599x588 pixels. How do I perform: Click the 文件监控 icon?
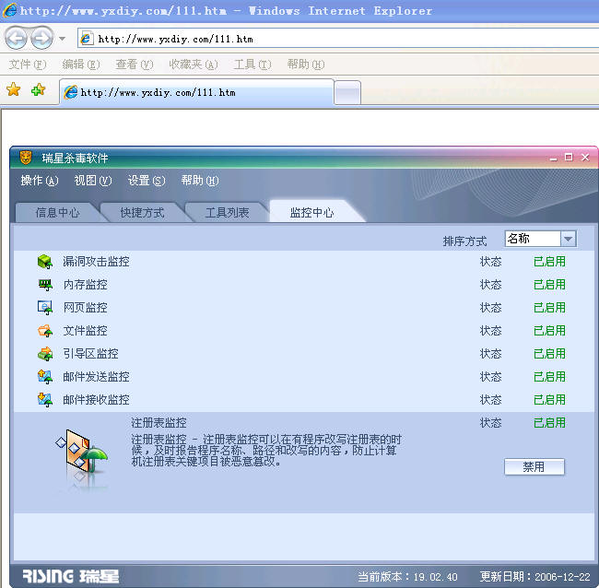coord(45,331)
